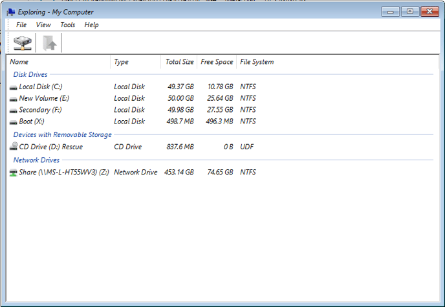This screenshot has width=445, height=307.
Task: Collapse the Disk Drives group header
Action: tap(30, 75)
